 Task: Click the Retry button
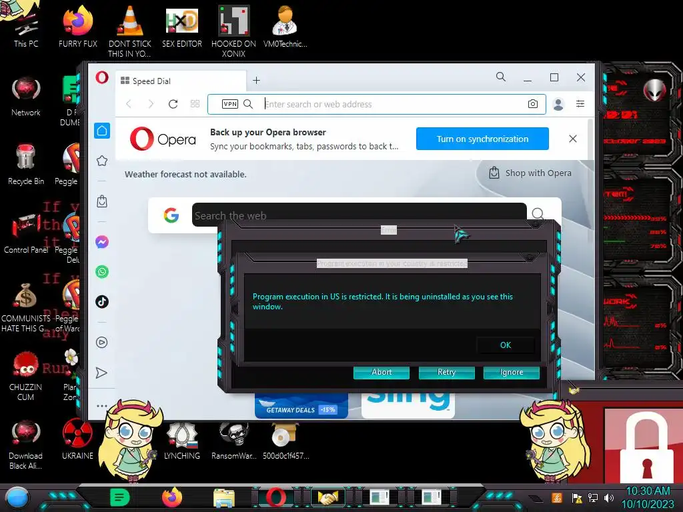click(x=446, y=372)
